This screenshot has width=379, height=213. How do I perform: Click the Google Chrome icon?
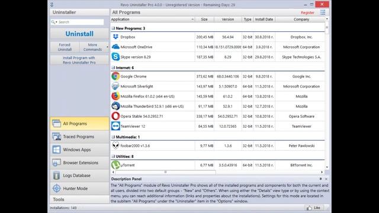click(115, 76)
